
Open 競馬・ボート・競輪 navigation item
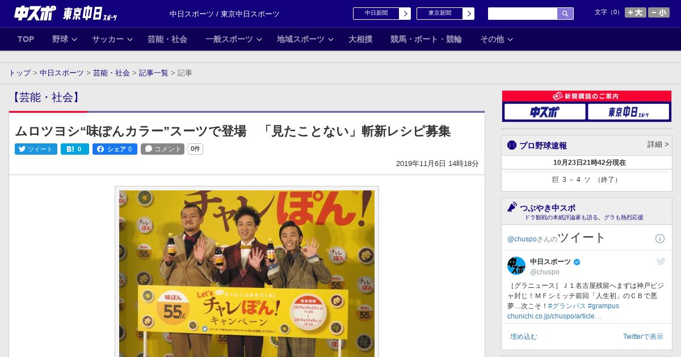tap(426, 39)
